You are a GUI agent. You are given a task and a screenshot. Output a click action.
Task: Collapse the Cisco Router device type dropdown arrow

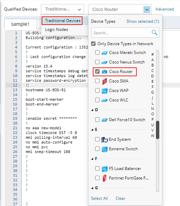[x=147, y=9]
